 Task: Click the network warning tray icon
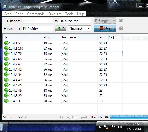tap(106, 127)
